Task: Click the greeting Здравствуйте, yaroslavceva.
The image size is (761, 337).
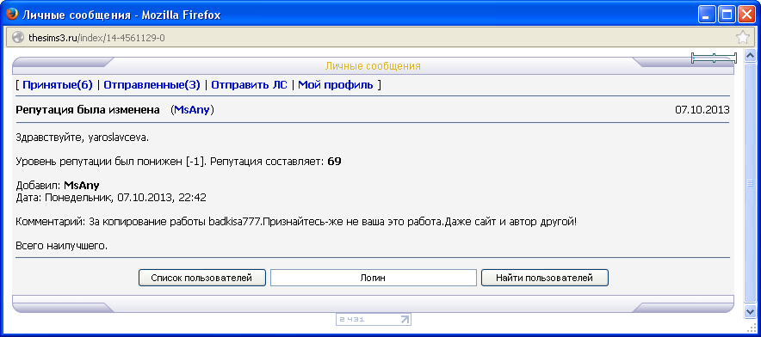Action: [82, 138]
